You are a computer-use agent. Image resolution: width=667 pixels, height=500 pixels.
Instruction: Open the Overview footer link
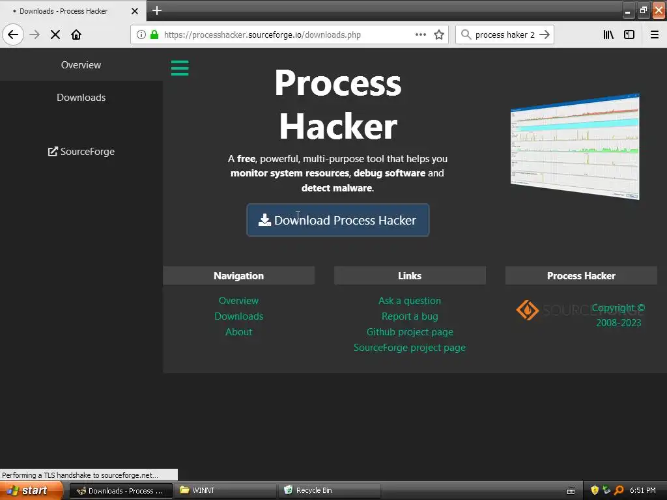coord(238,301)
